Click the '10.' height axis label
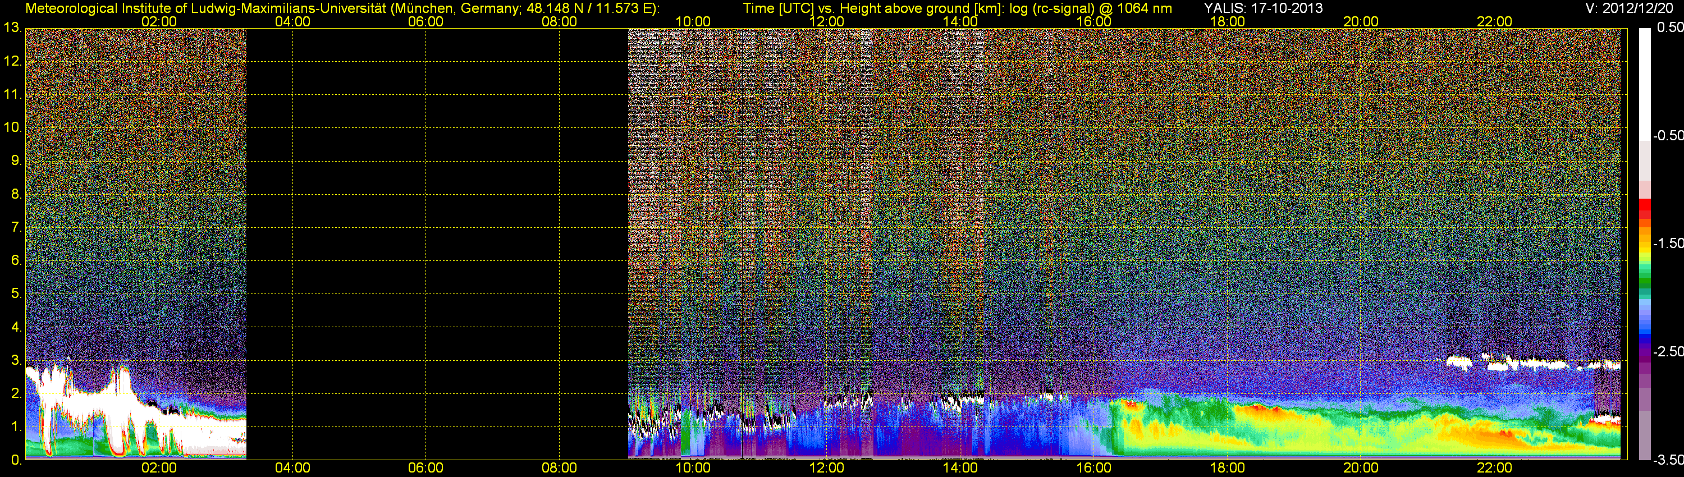This screenshot has width=1684, height=477. pos(12,127)
